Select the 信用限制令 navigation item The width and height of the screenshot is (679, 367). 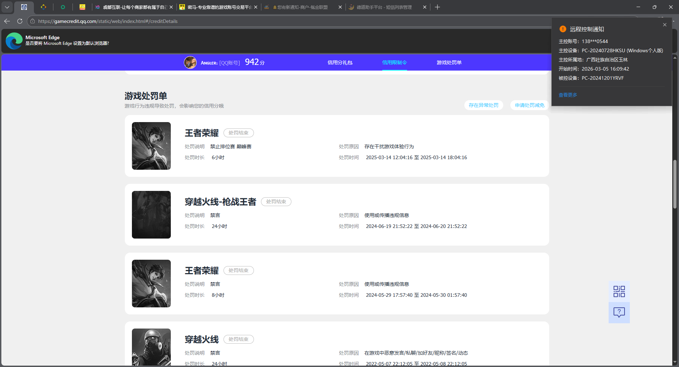click(x=394, y=62)
